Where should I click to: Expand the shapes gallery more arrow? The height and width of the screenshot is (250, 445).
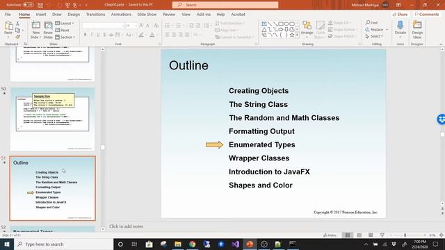pyautogui.click(x=297, y=35)
